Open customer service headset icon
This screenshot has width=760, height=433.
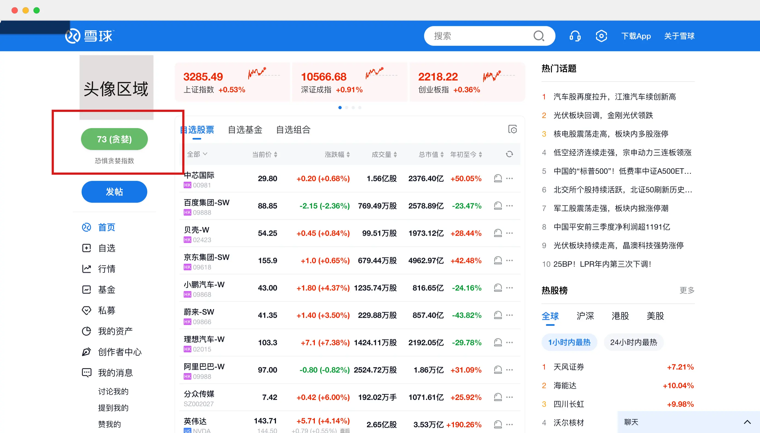pos(575,36)
